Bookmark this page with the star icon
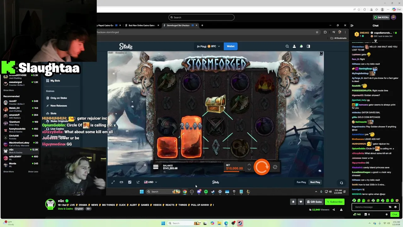Image resolution: width=403 pixels, height=227 pixels. pyautogui.click(x=317, y=32)
